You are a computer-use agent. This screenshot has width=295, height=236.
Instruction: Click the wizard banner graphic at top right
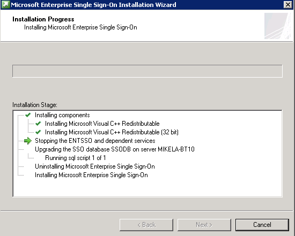click(277, 26)
